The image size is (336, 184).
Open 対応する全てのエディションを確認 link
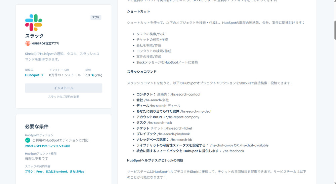(47, 146)
